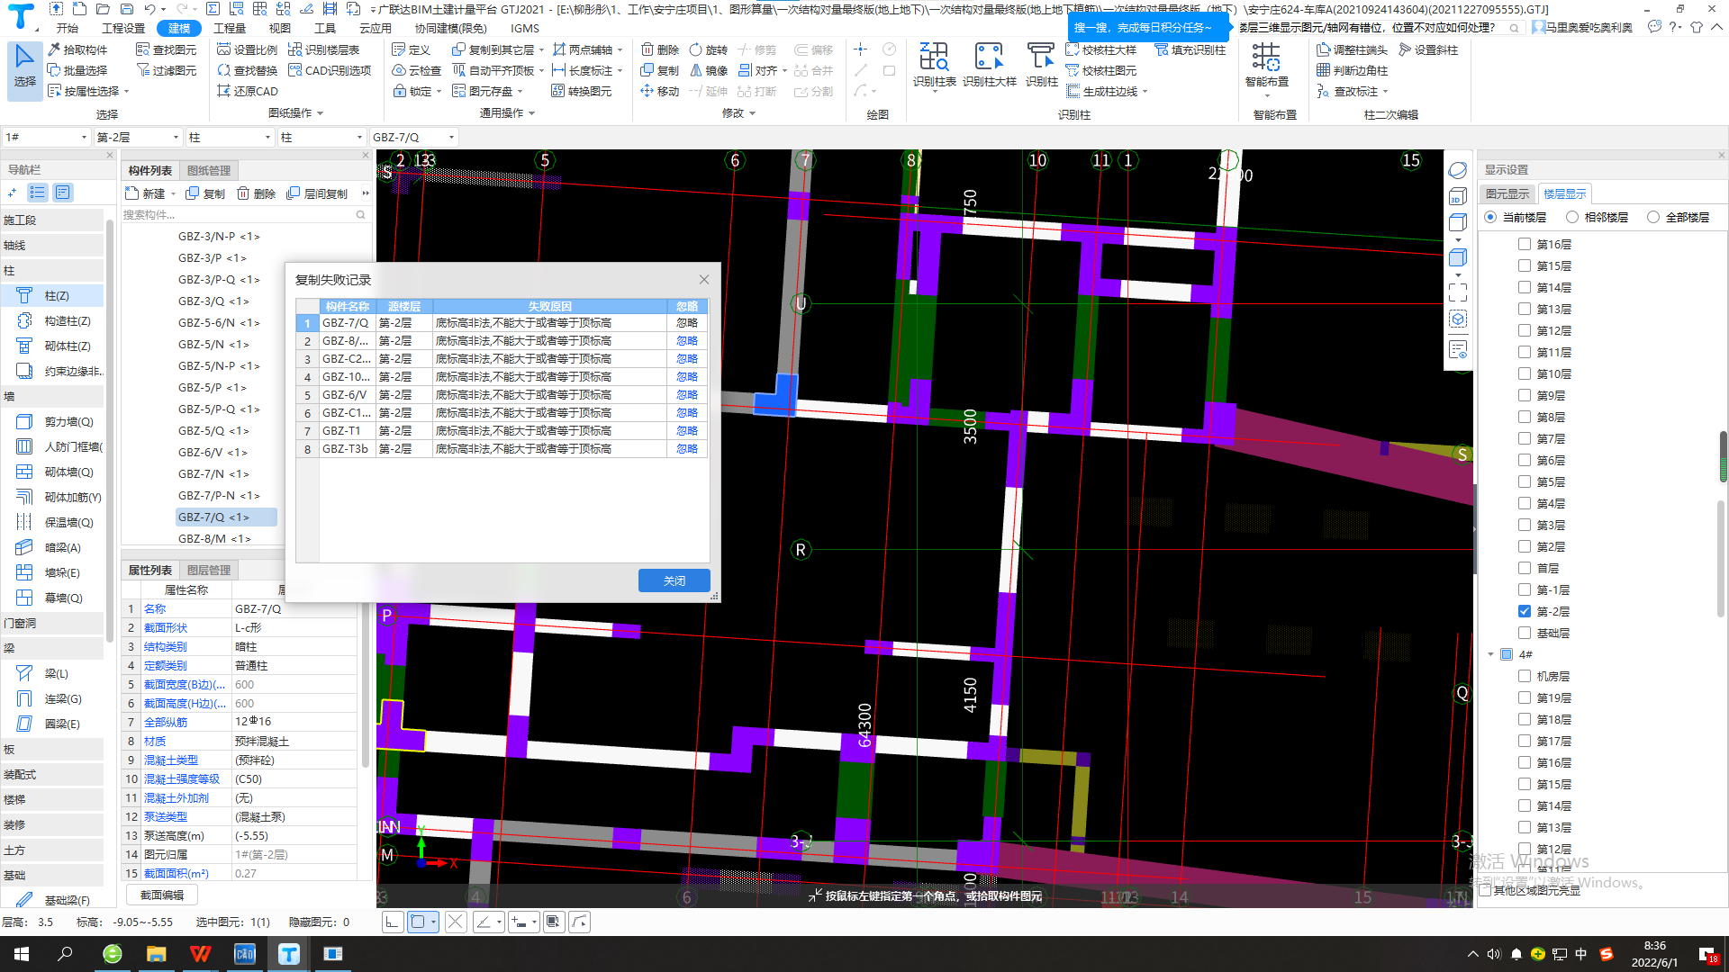
Task: Switch to 图元显示 tab
Action: click(1507, 193)
